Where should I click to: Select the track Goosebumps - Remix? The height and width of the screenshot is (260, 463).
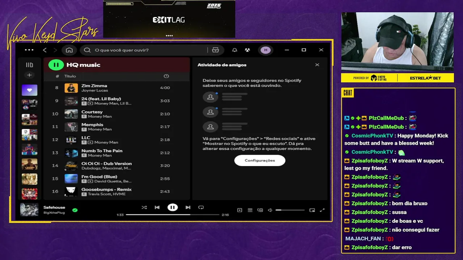(x=106, y=189)
